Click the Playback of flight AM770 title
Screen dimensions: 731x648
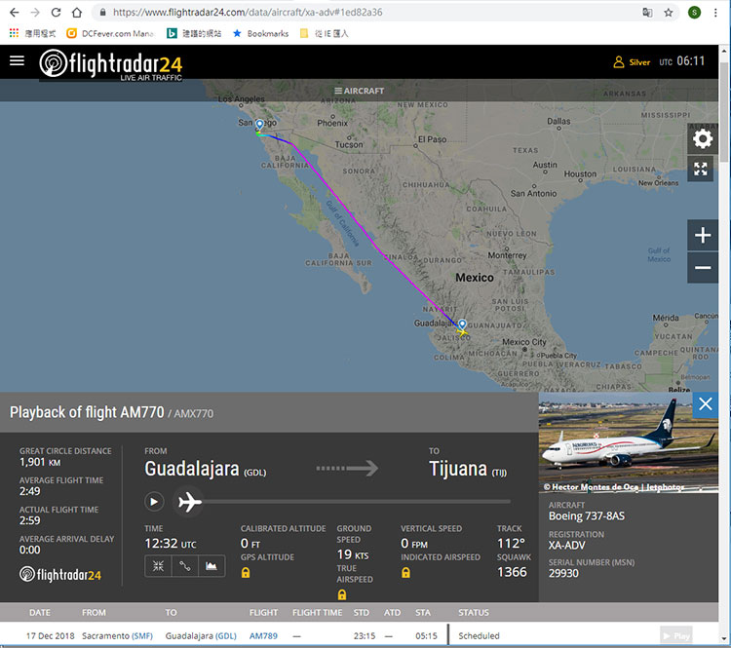coord(87,412)
